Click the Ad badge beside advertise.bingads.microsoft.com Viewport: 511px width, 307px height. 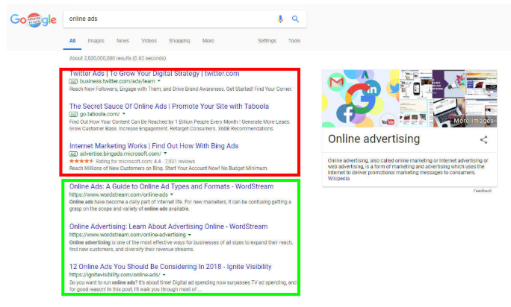click(x=73, y=153)
